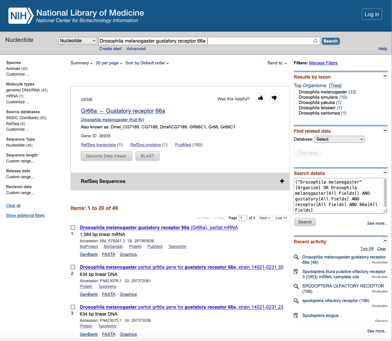Viewport: 392px width, 341px height.
Task: Collapse the Recent activity panel
Action: (385, 241)
